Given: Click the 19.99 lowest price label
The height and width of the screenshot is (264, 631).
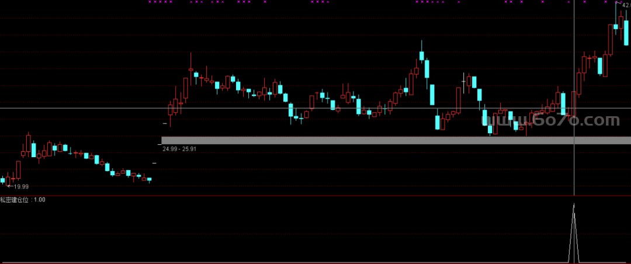Looking at the screenshot, I should [x=22, y=186].
